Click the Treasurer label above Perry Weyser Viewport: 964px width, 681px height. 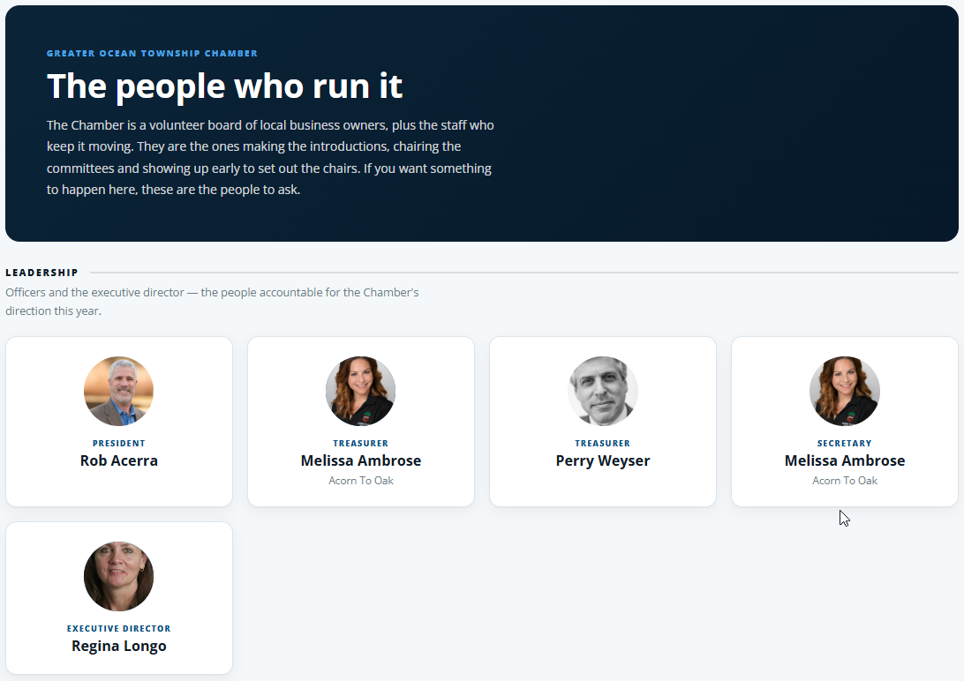[x=602, y=444]
